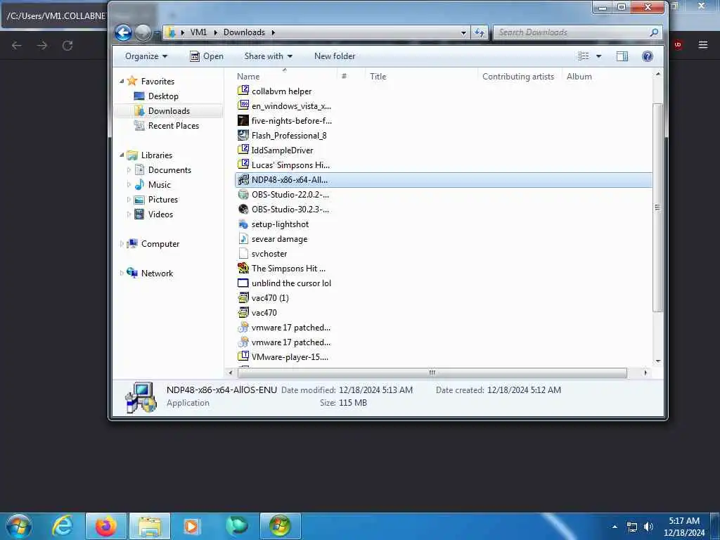720x540 pixels.
Task: Collapse the Favorites tree group
Action: (x=122, y=82)
